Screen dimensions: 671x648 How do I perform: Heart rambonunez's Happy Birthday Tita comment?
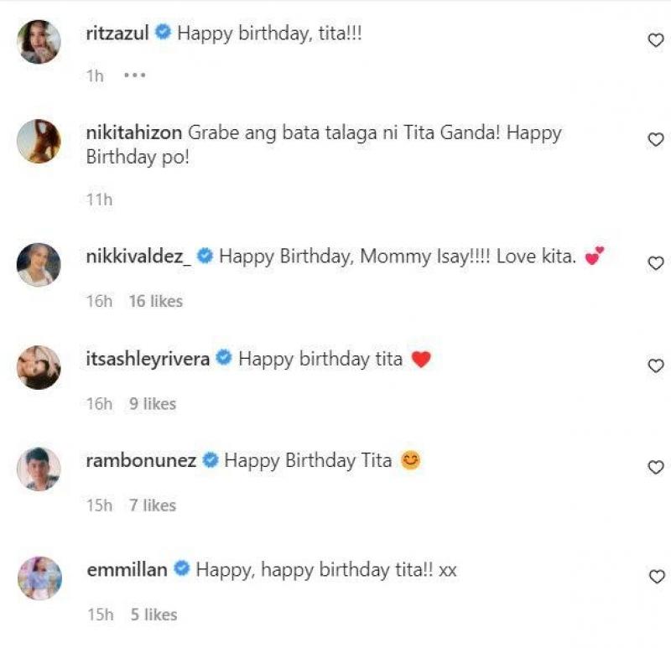(656, 467)
